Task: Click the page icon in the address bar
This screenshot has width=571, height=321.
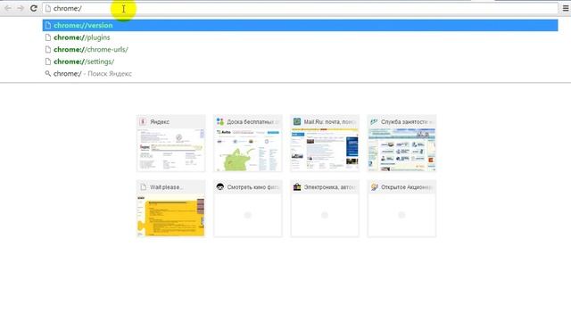Action: 47,8
